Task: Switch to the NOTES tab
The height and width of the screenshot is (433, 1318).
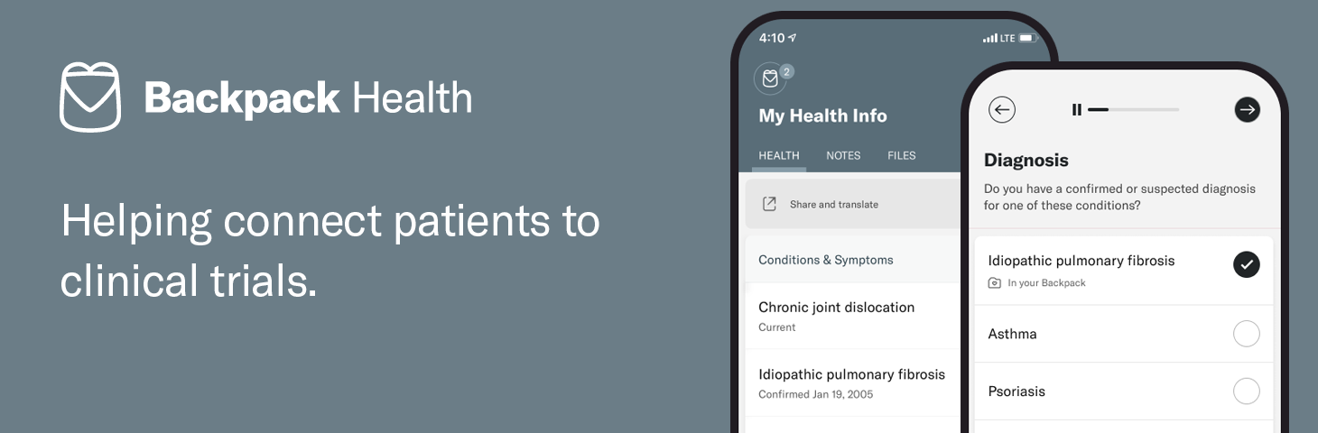Action: 843,155
